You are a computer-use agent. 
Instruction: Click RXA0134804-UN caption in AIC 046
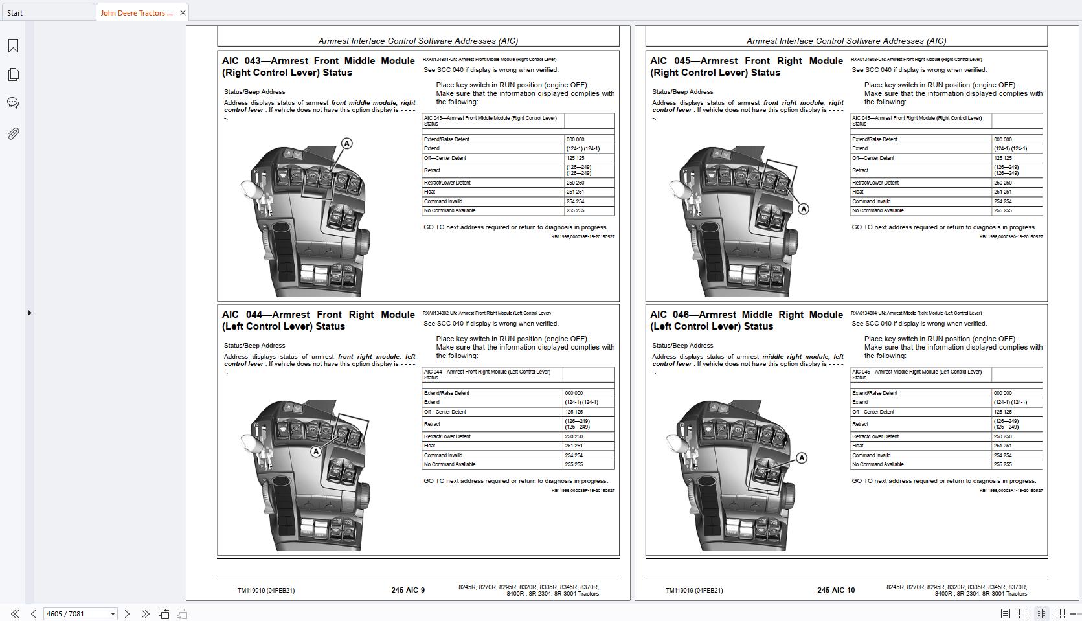tap(916, 313)
